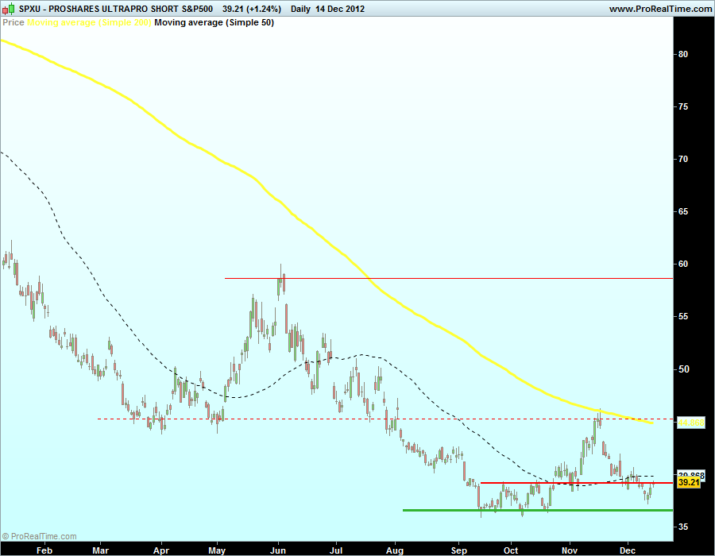Viewport: 715px width, 556px height.
Task: Click the Nov label on time axis
Action: pos(569,550)
